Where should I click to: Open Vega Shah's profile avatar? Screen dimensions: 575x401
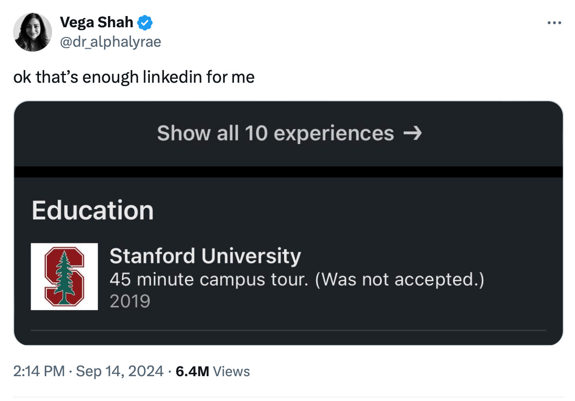click(33, 32)
